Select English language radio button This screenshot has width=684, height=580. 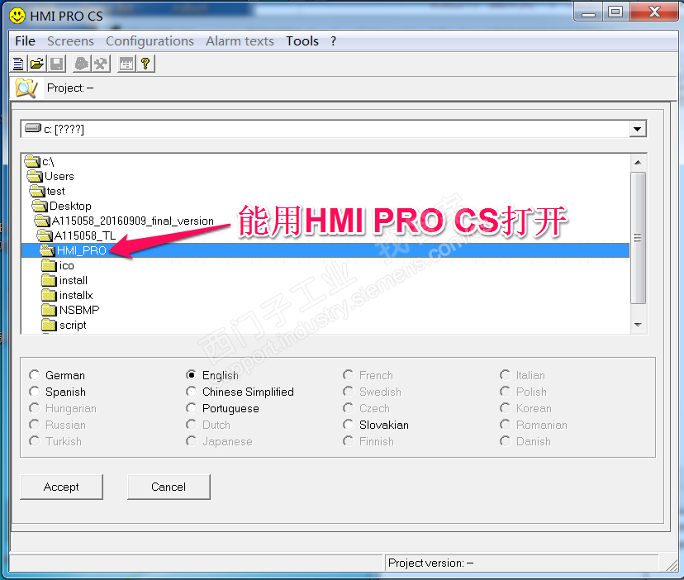pyautogui.click(x=191, y=375)
